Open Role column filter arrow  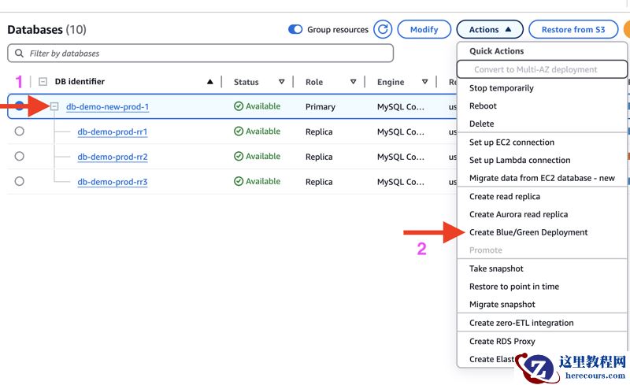353,82
